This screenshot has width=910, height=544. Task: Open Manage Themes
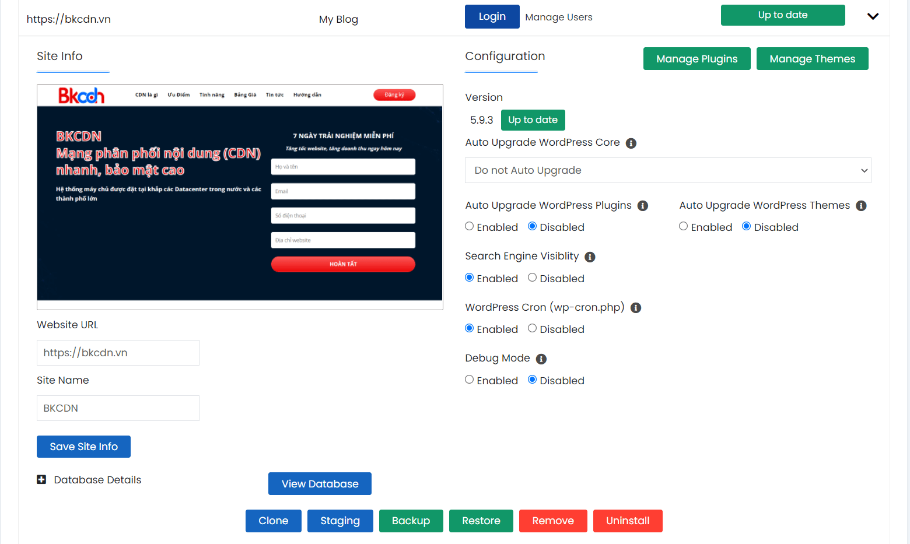pyautogui.click(x=812, y=59)
